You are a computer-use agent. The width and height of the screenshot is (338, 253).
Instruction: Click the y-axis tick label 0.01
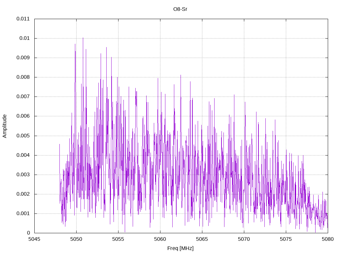coord(24,38)
